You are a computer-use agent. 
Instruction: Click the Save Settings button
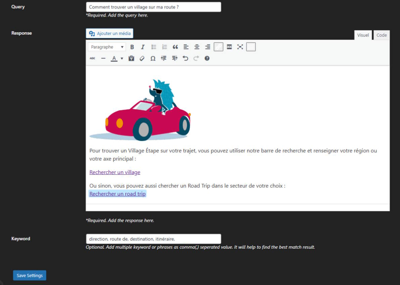[x=29, y=275]
